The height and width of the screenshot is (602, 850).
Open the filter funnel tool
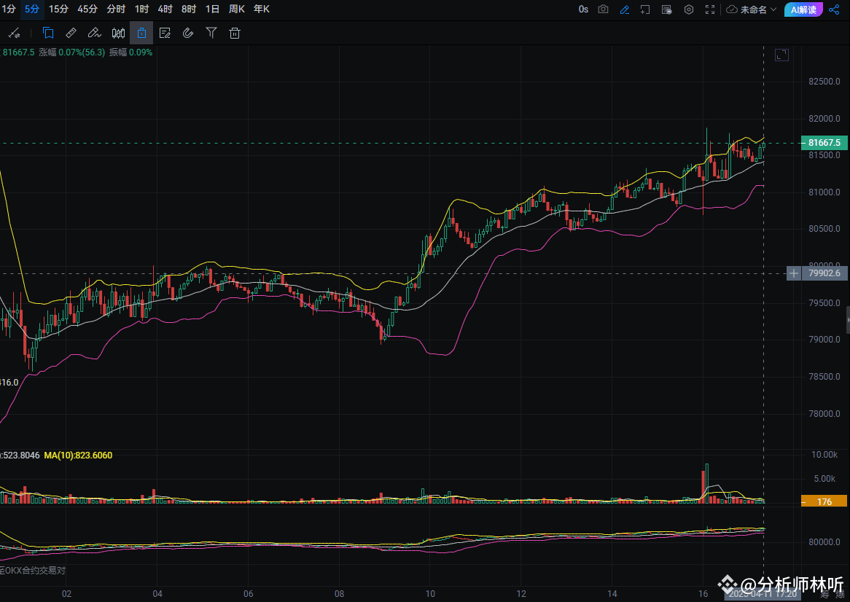211,33
